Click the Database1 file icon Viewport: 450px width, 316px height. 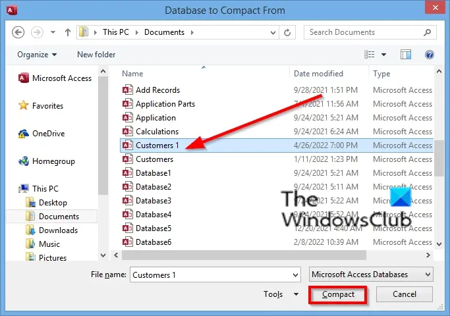point(128,172)
